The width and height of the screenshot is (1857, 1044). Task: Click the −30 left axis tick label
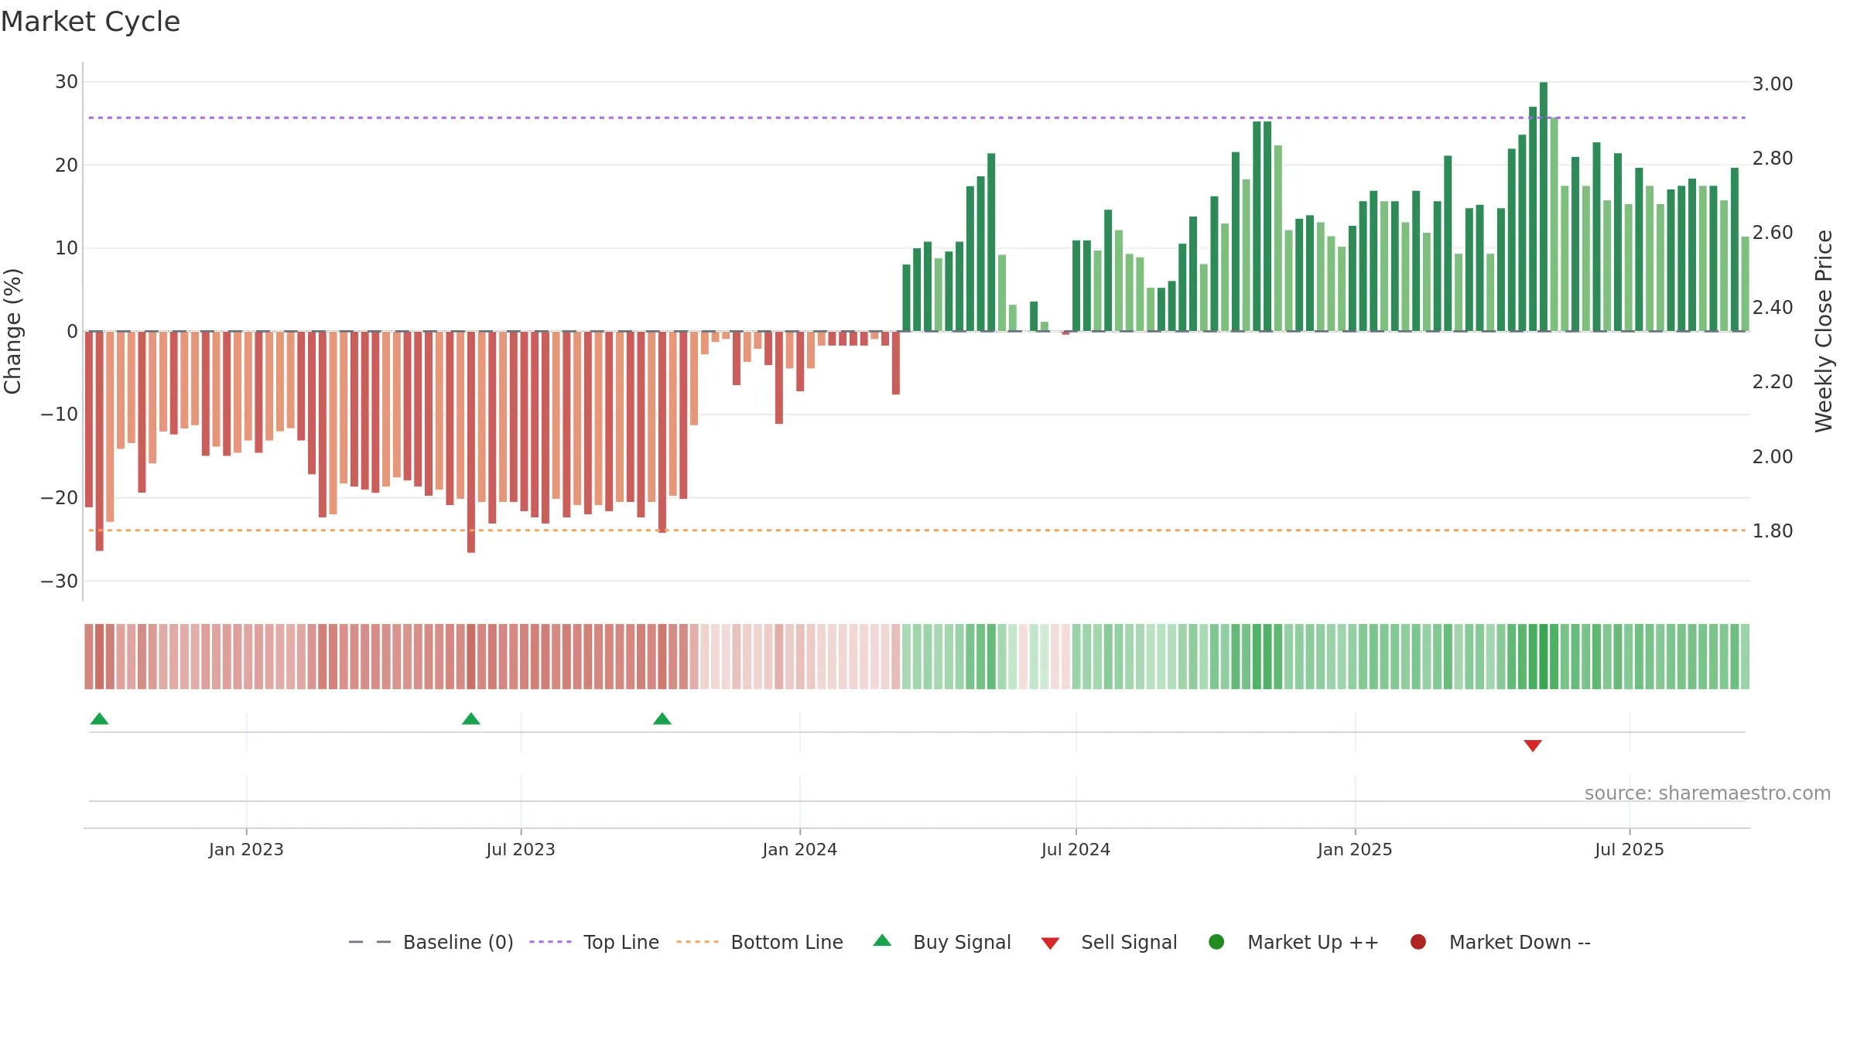(60, 582)
